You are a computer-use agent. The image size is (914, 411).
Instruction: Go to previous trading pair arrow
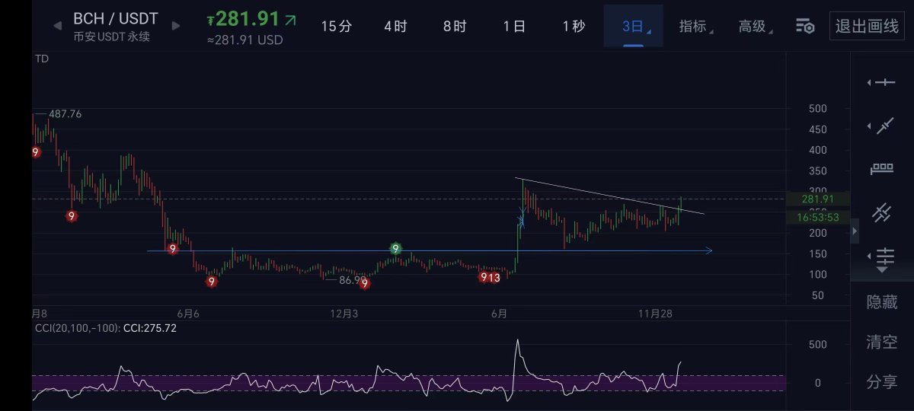click(x=56, y=25)
